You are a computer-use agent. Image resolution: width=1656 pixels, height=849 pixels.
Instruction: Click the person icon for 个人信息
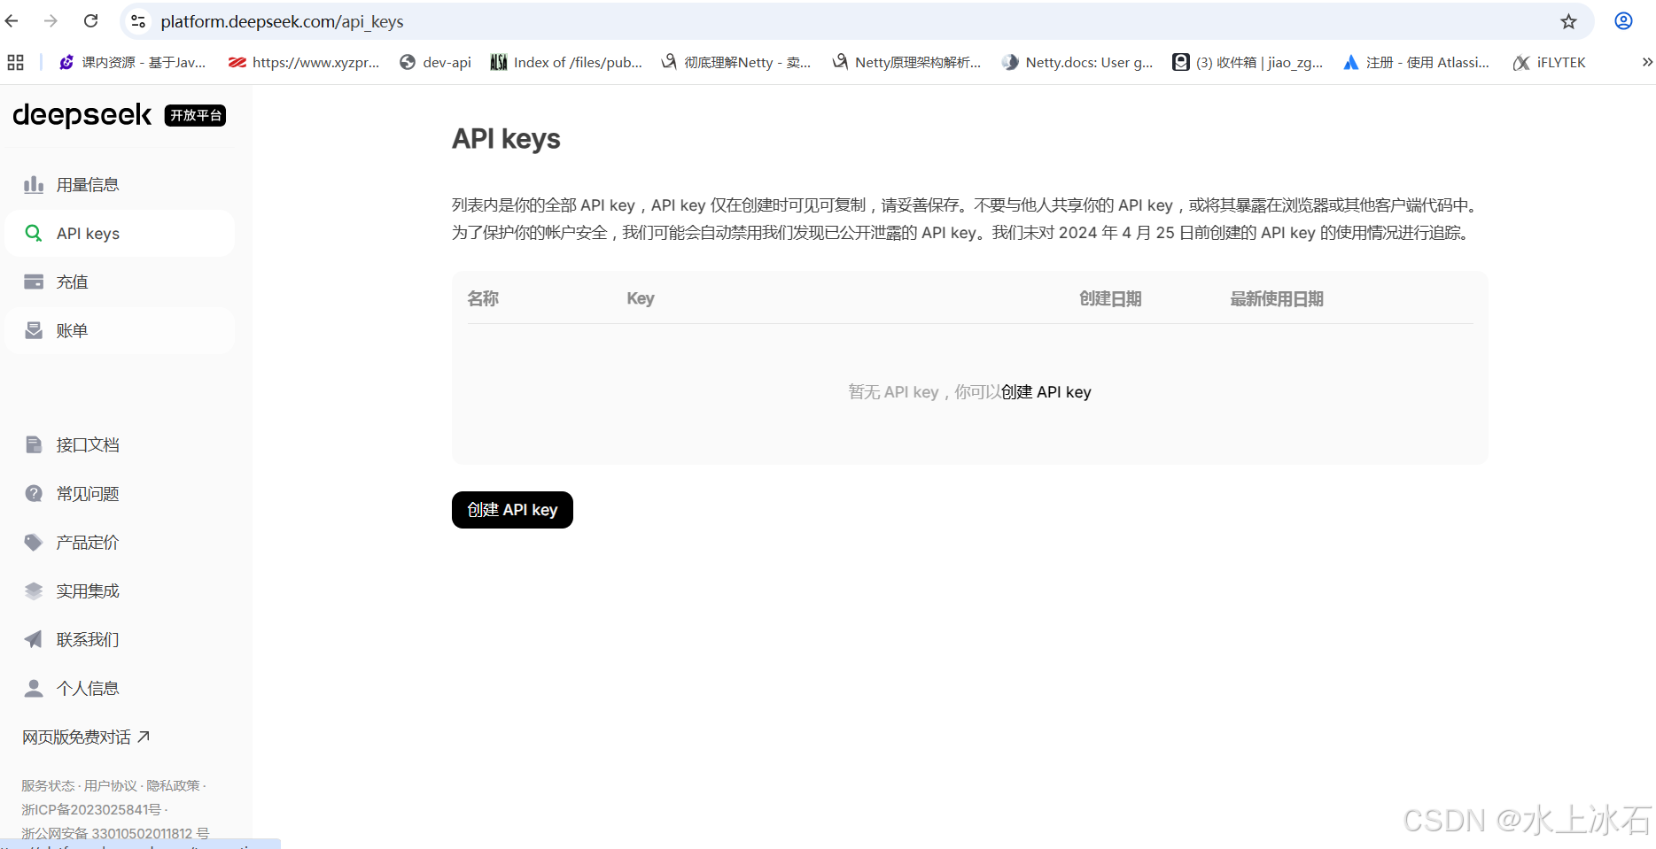34,688
